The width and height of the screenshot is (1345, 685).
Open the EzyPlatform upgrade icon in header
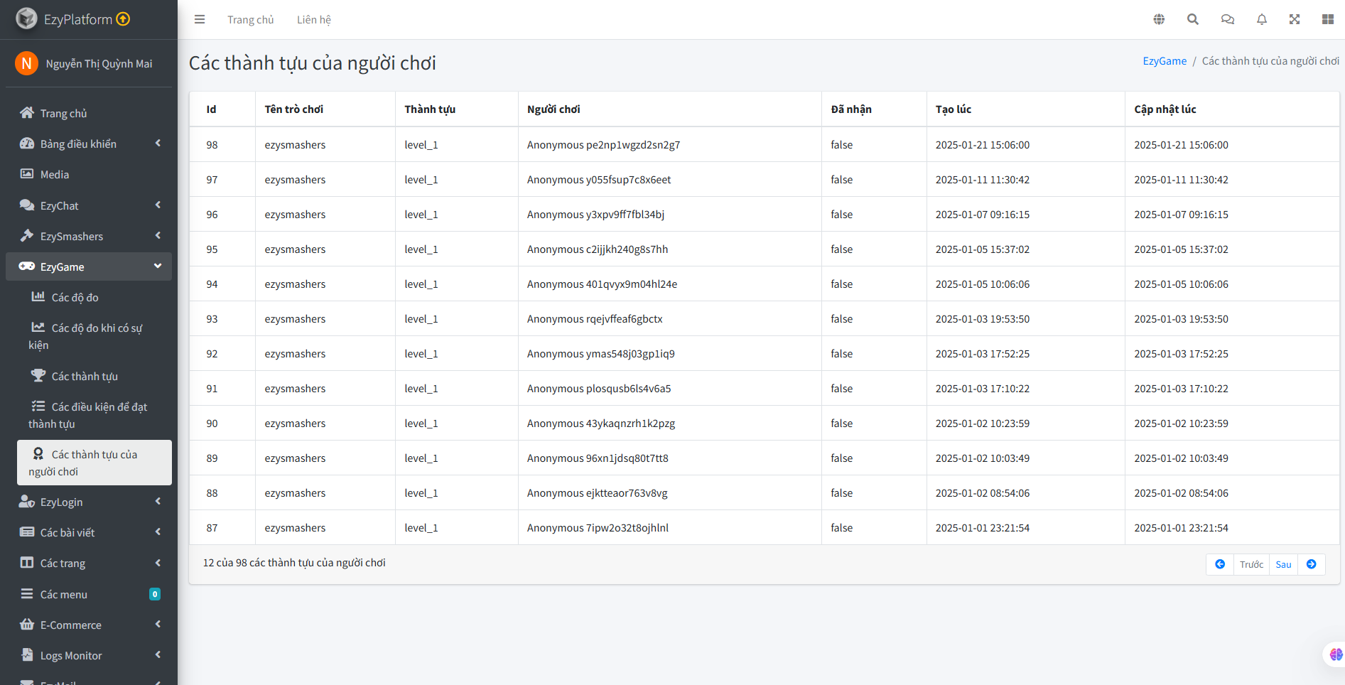[122, 18]
